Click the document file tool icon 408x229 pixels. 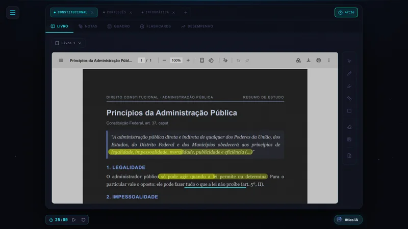(349, 156)
